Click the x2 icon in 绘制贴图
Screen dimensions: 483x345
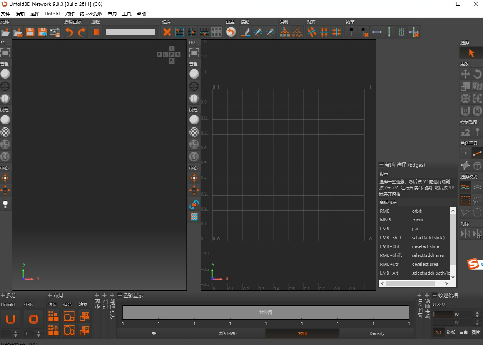tap(465, 132)
